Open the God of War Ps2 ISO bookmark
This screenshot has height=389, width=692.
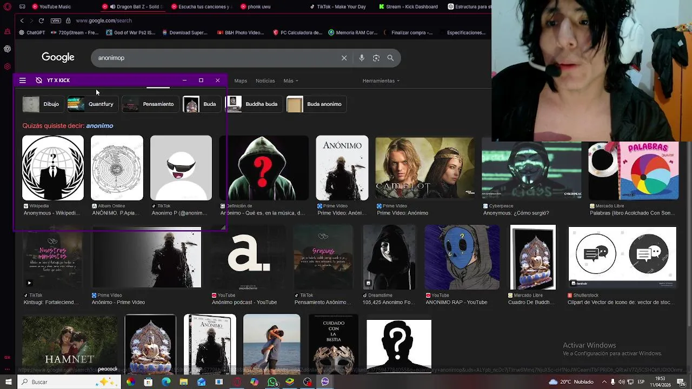[131, 32]
